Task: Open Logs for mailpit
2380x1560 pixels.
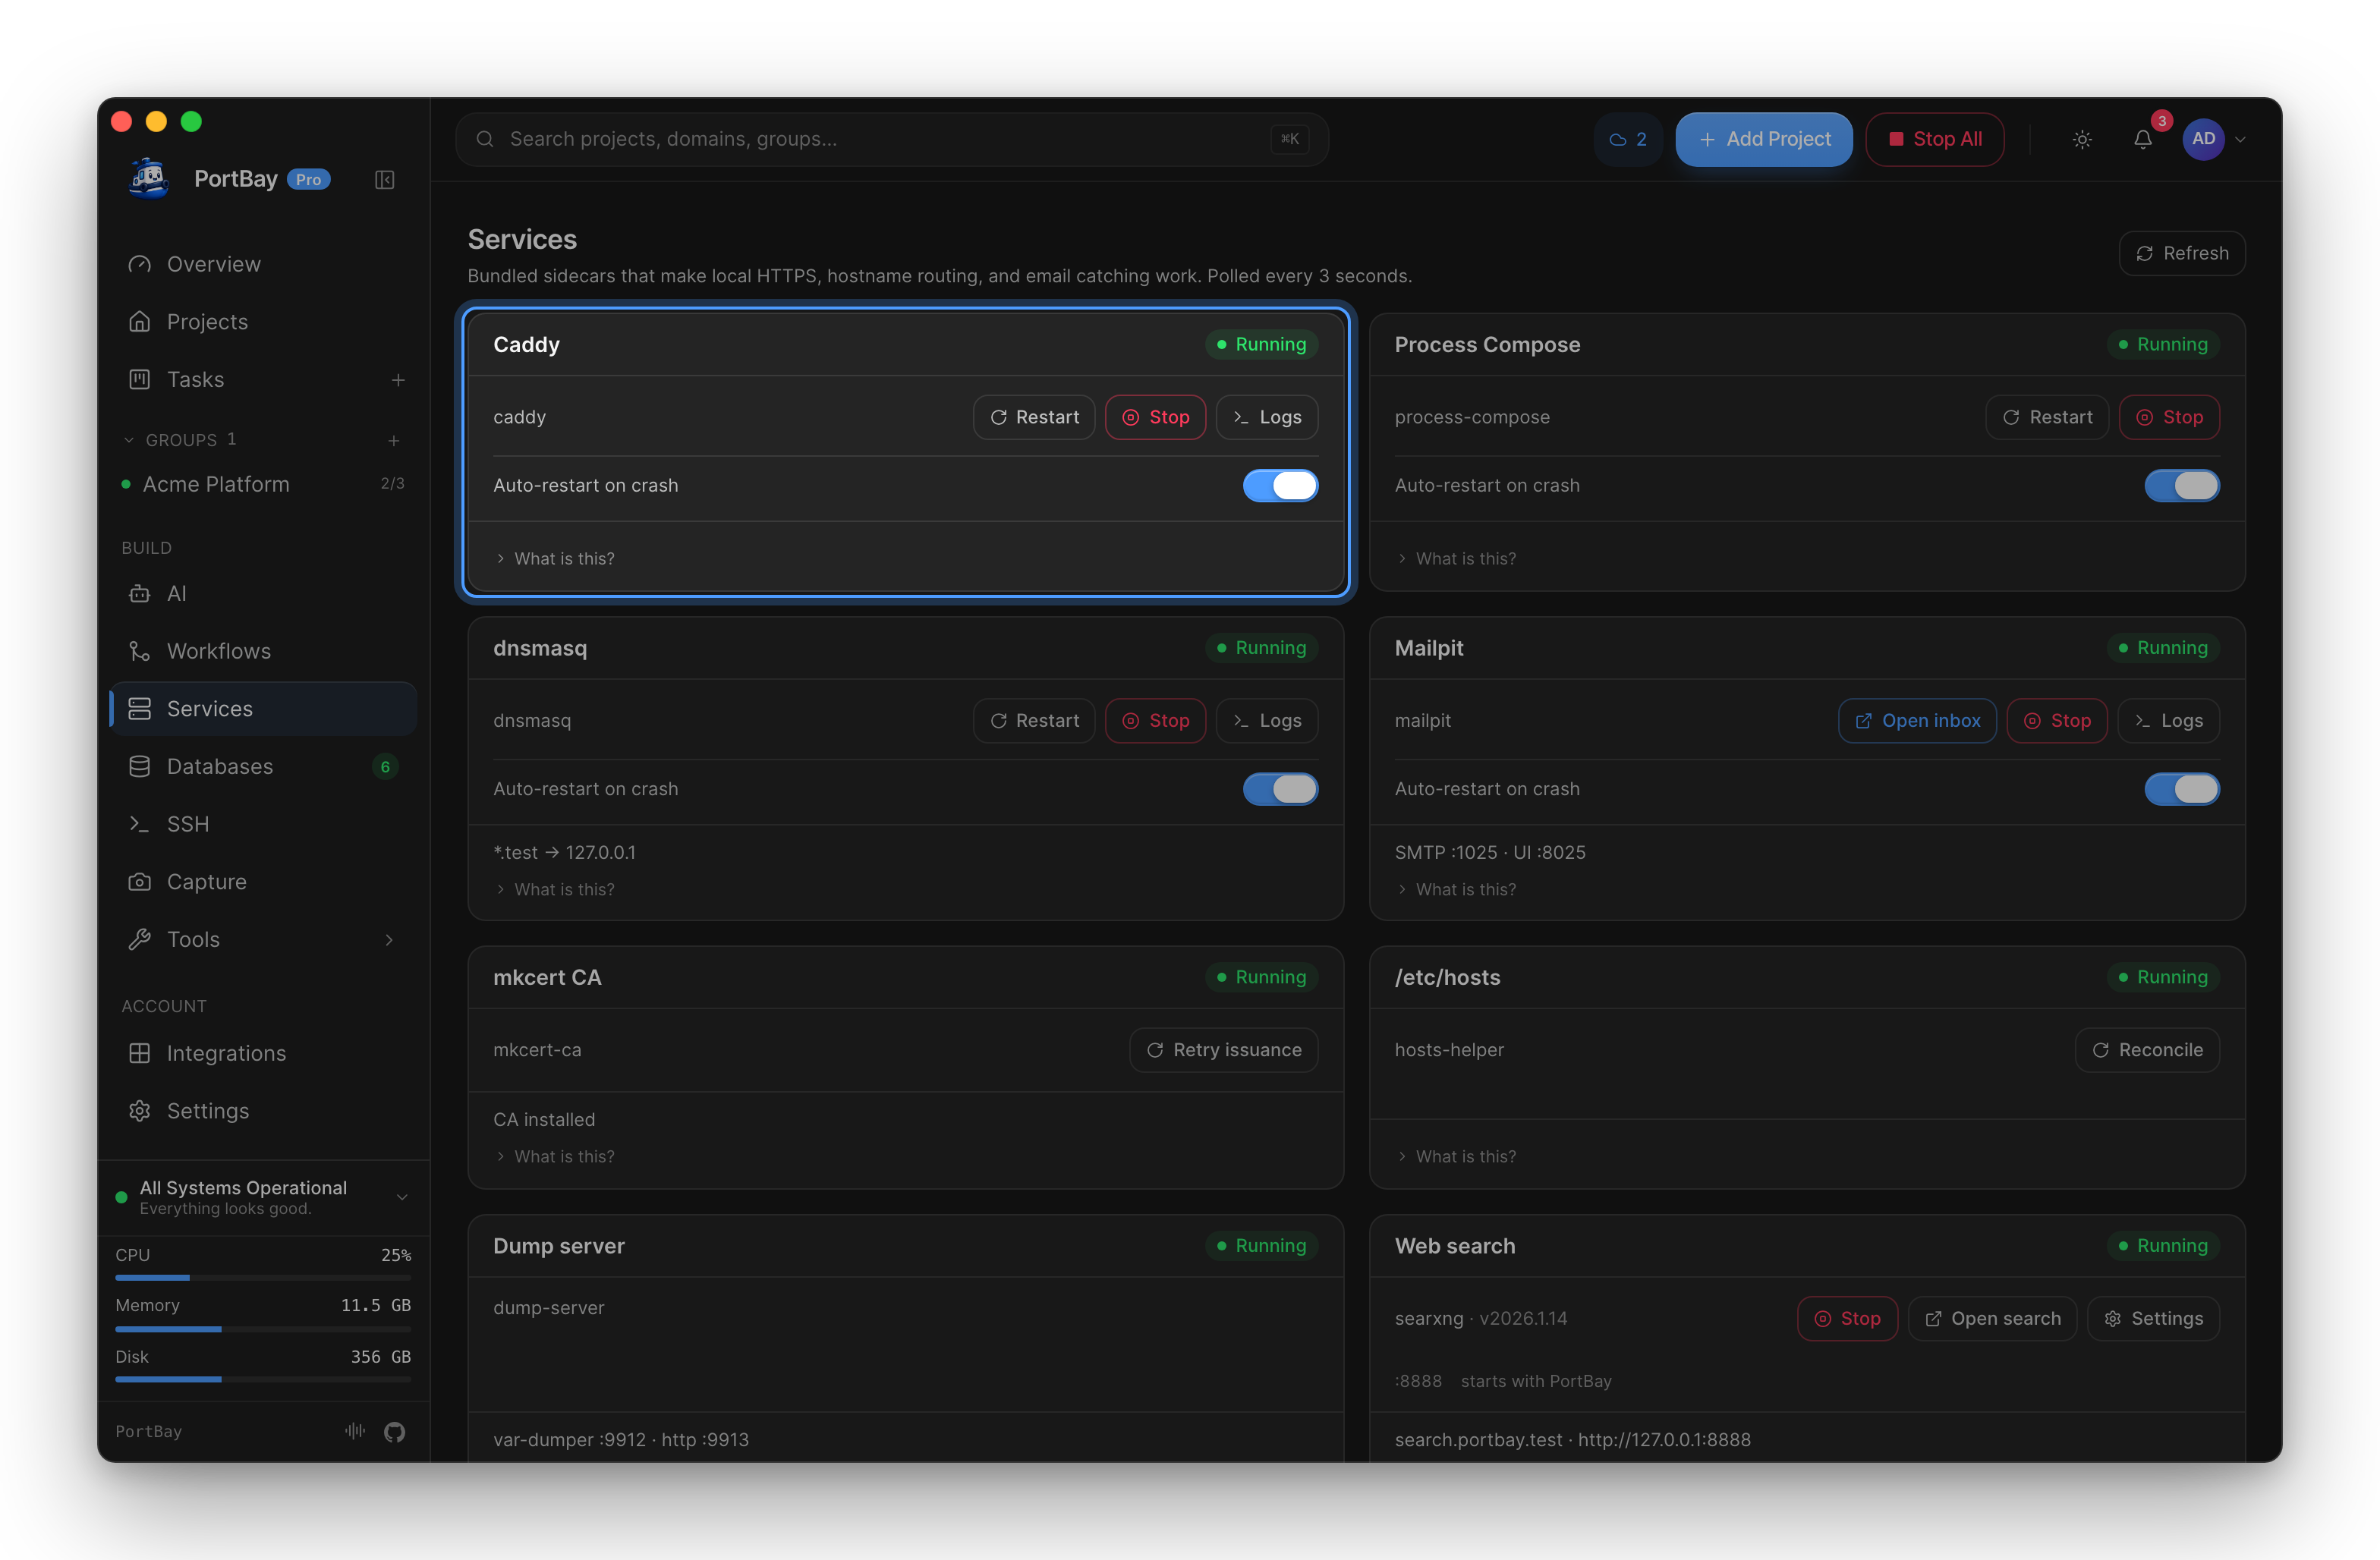Action: click(x=2169, y=721)
